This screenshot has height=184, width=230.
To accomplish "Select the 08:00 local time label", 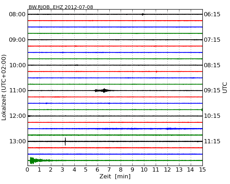I will point(17,15).
